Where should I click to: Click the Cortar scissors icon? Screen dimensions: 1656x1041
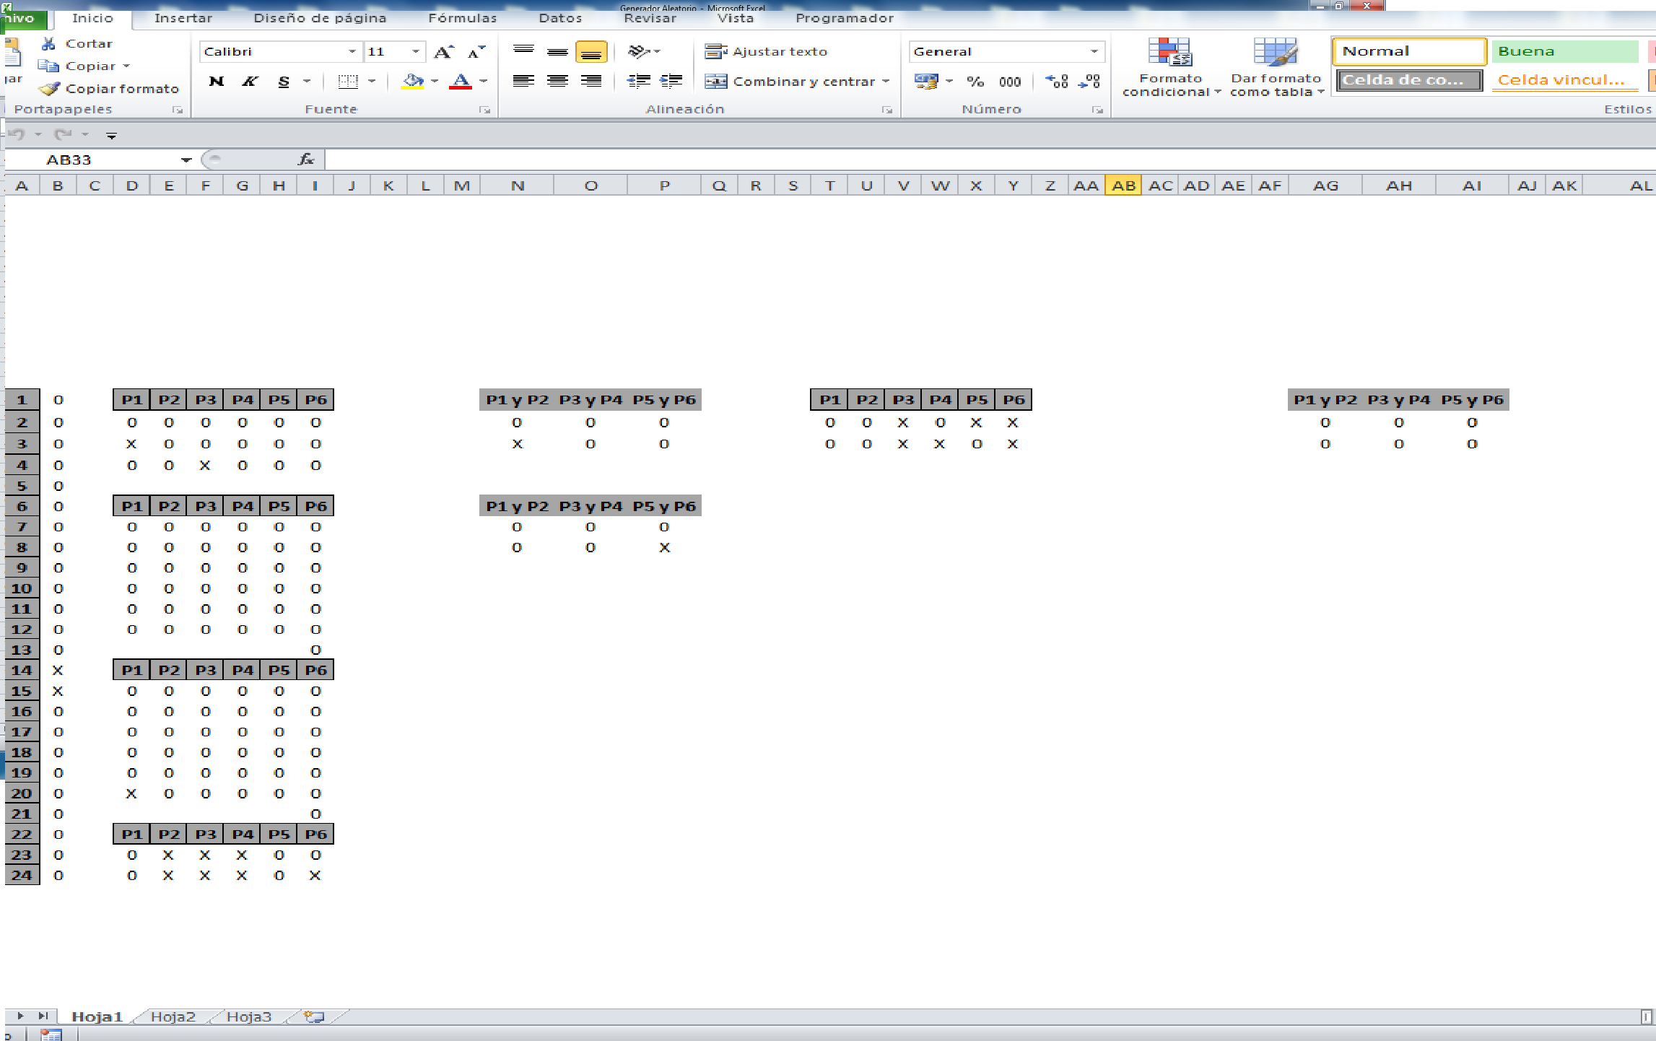[48, 43]
